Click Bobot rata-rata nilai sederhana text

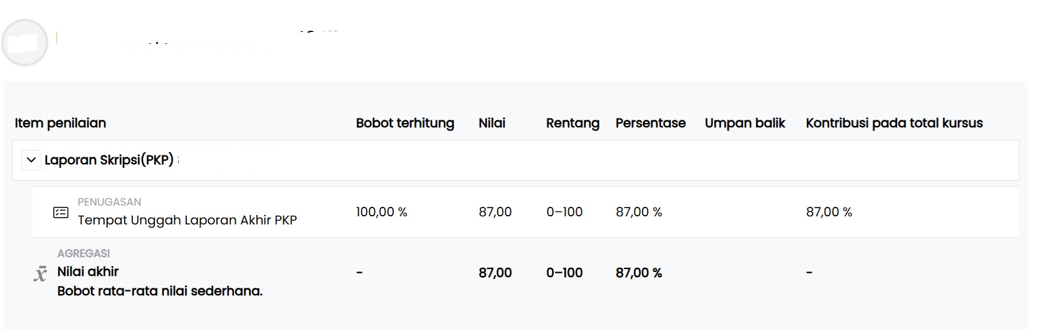pos(159,291)
